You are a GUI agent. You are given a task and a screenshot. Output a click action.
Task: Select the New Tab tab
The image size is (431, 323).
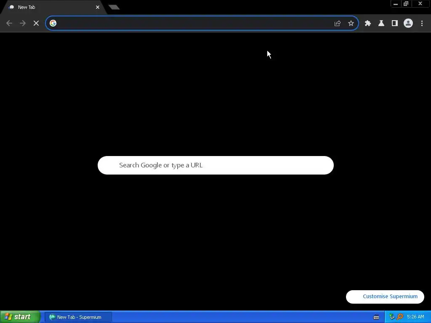(x=53, y=7)
